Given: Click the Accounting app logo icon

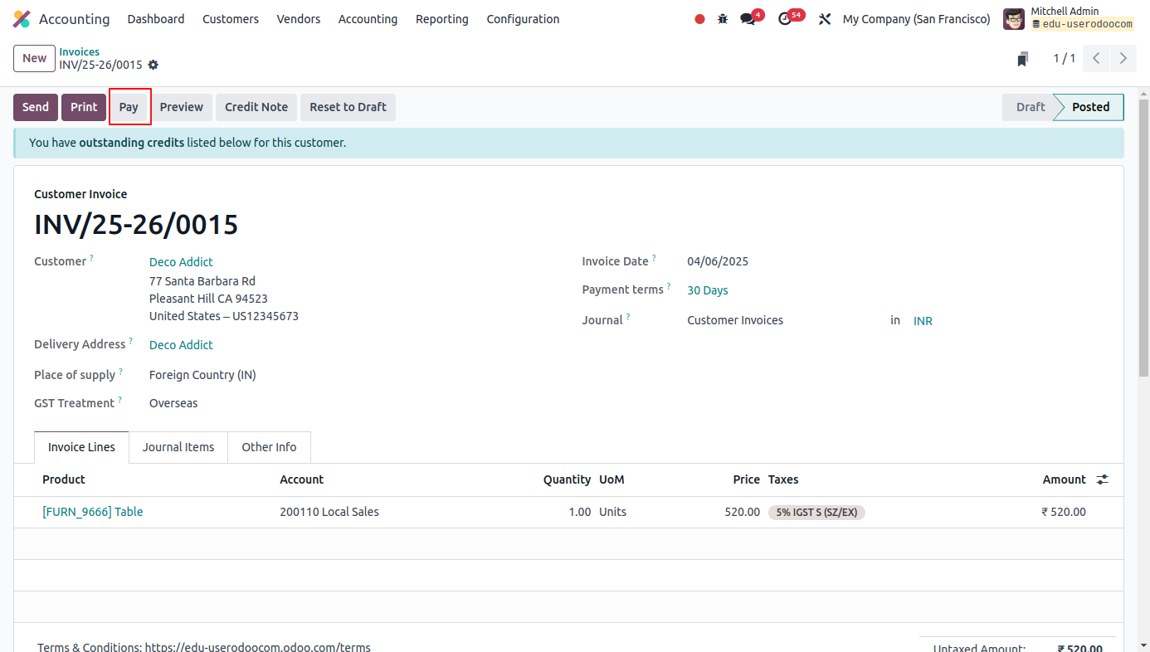Looking at the screenshot, I should coord(22,19).
